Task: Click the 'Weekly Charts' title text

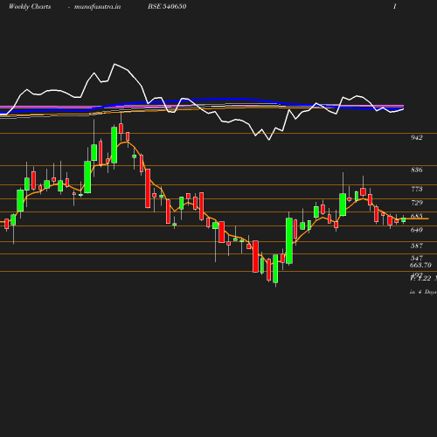Action: [x=30, y=6]
